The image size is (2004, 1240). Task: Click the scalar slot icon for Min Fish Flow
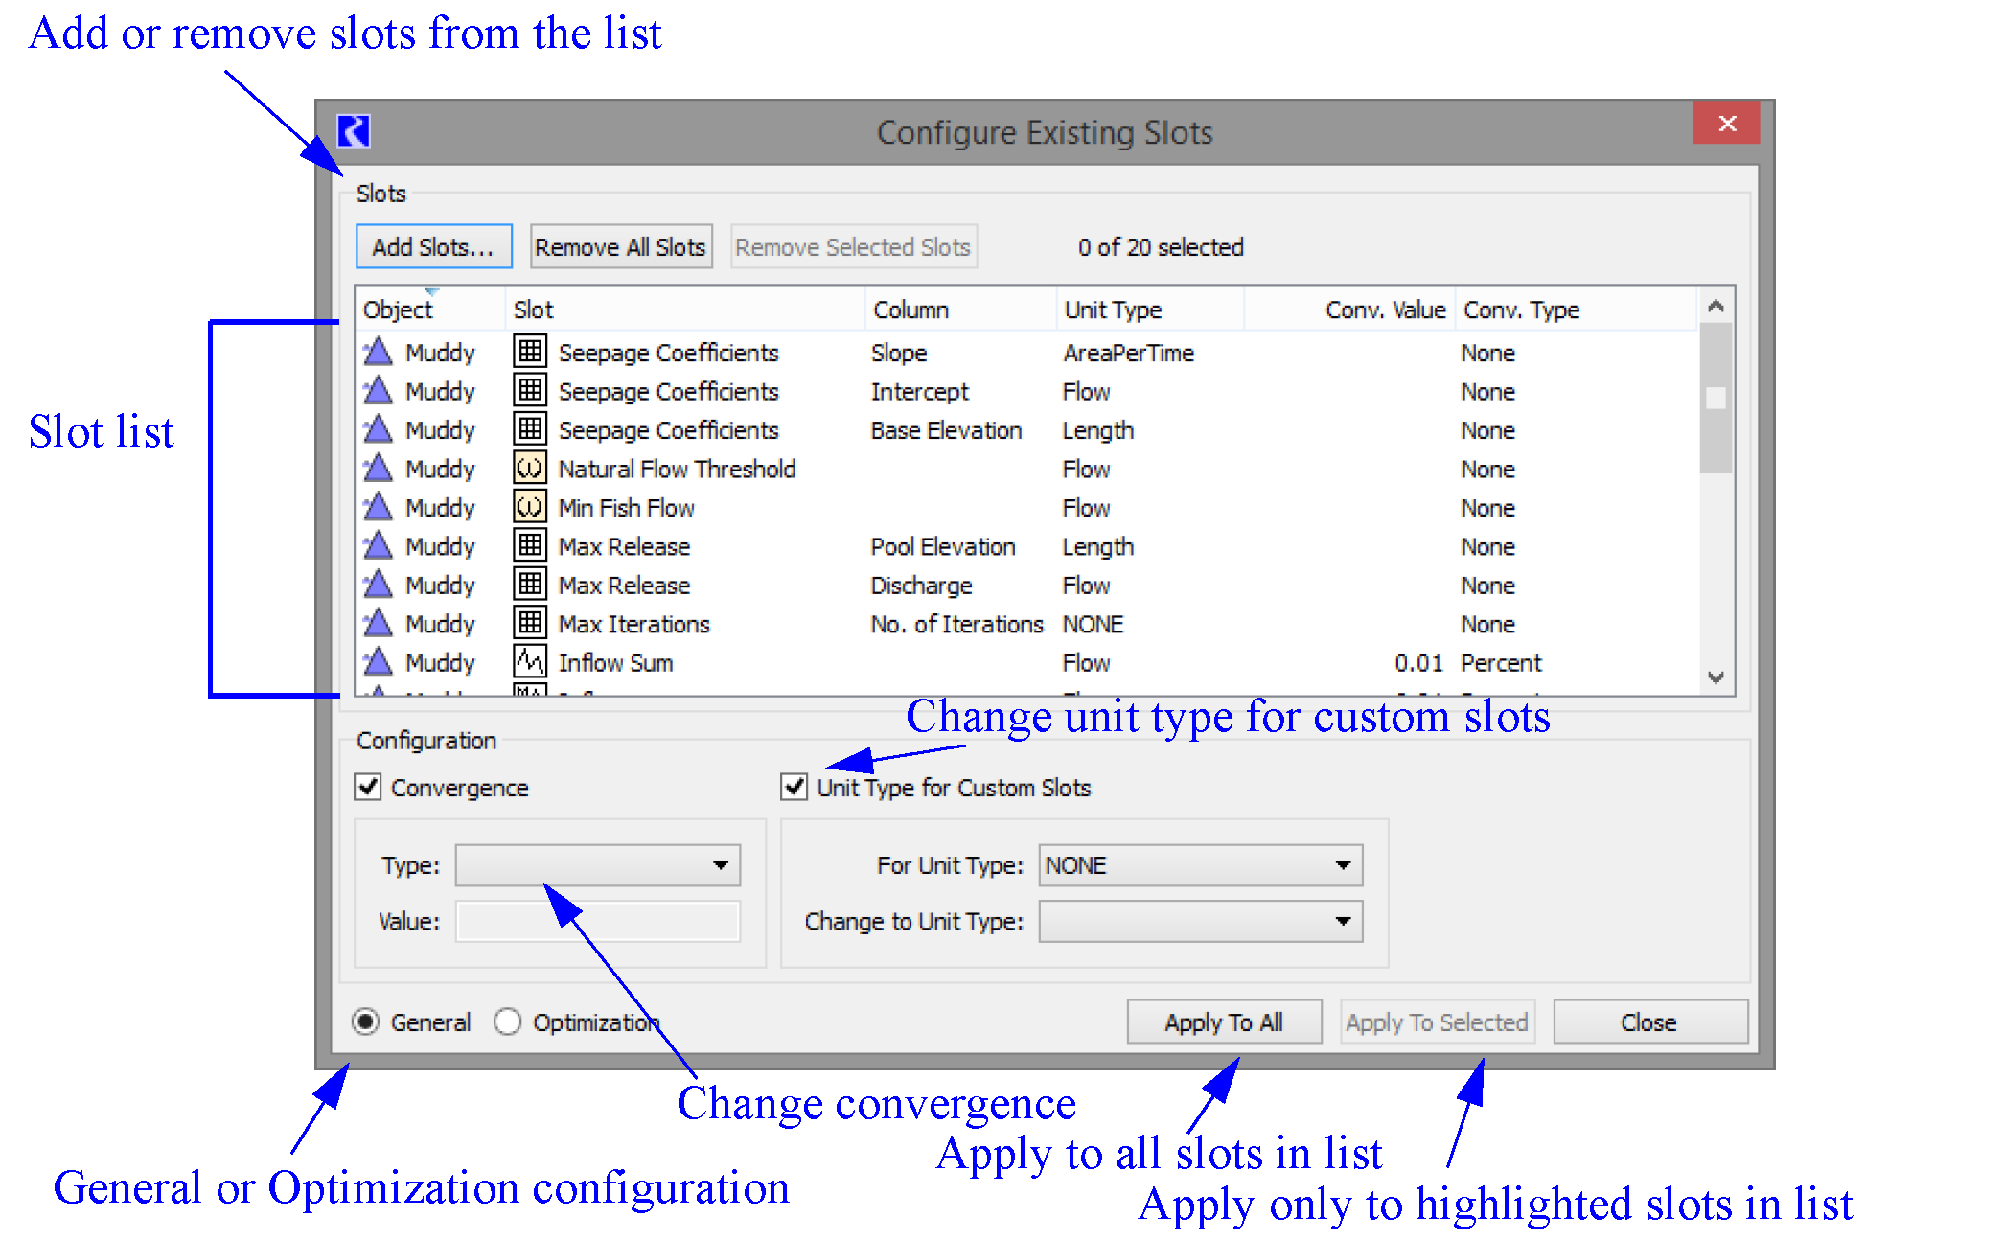530,506
